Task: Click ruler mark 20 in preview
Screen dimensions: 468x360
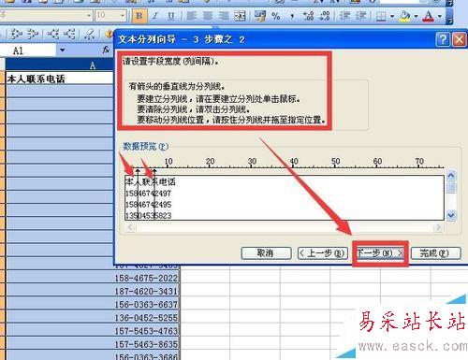Action: click(210, 162)
